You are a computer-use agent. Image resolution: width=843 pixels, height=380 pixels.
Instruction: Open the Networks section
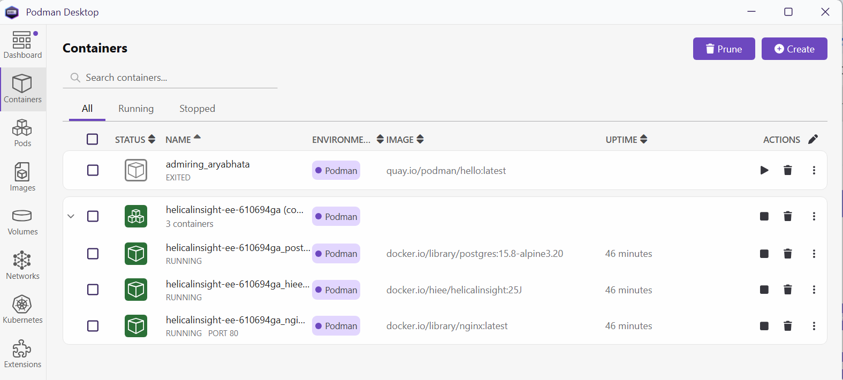pyautogui.click(x=22, y=266)
